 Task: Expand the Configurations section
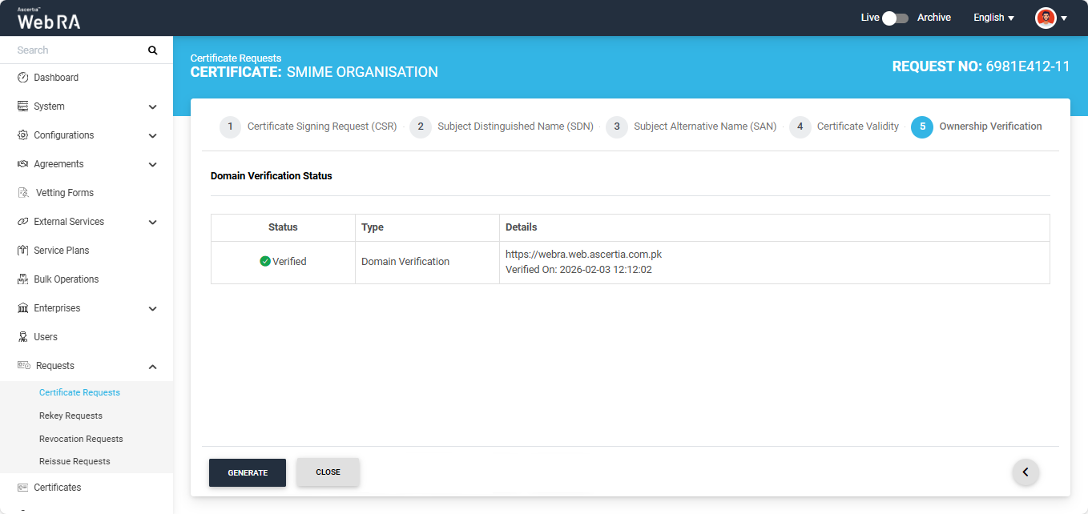(152, 135)
